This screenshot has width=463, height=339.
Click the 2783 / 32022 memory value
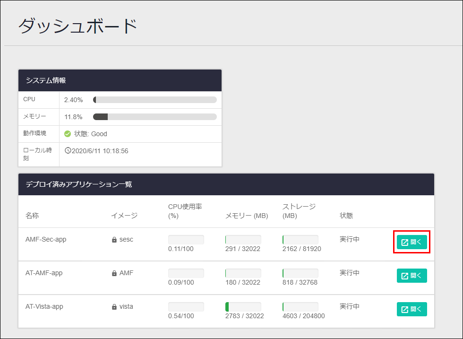point(245,316)
